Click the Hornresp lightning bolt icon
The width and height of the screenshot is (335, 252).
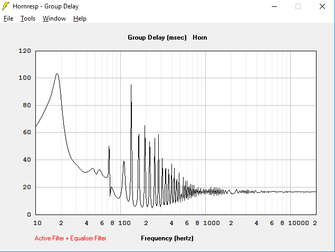pos(6,6)
